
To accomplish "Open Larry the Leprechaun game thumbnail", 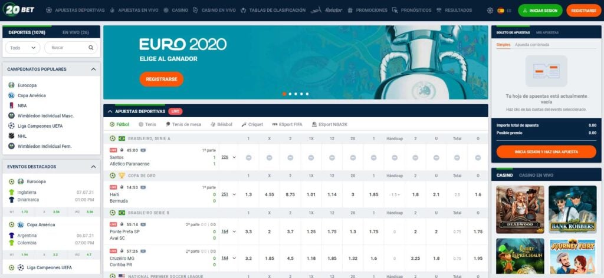I will point(520,256).
